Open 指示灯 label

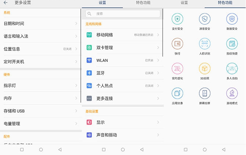[x=10, y=85]
